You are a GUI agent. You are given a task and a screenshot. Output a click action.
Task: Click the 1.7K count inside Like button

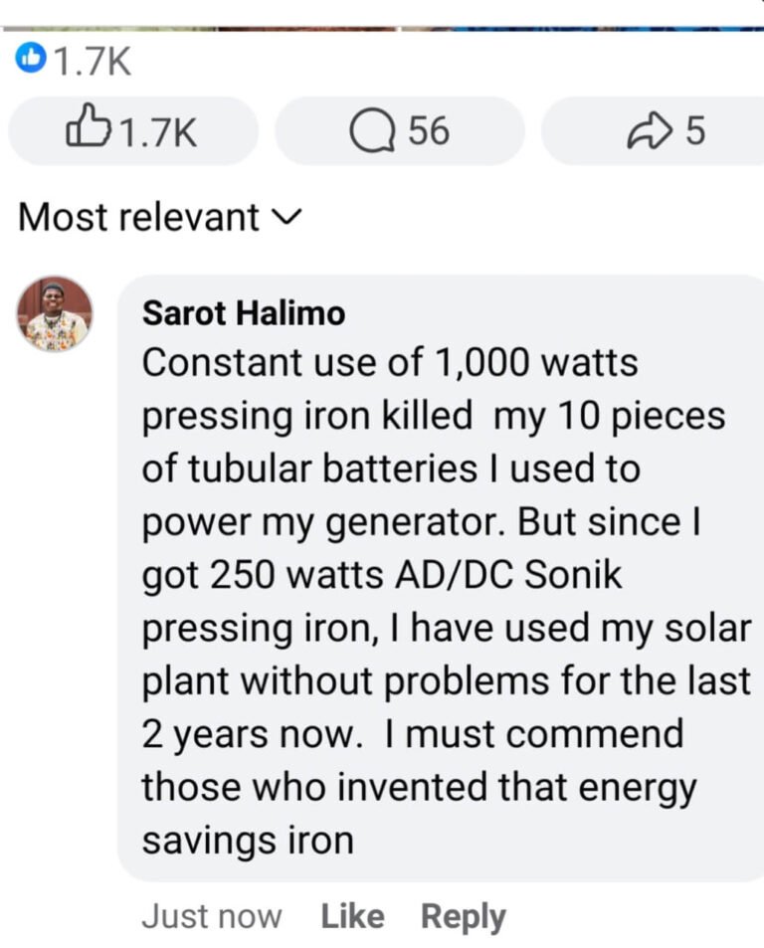(x=158, y=132)
